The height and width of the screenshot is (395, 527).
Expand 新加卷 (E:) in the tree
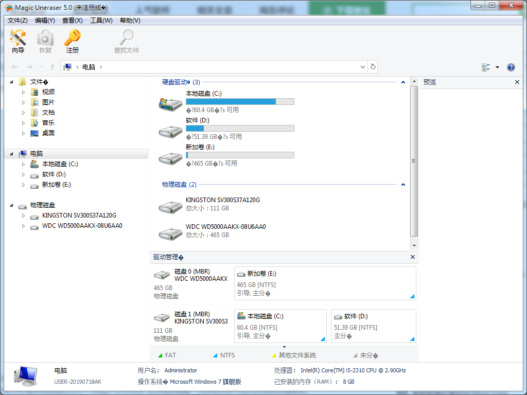pos(23,185)
